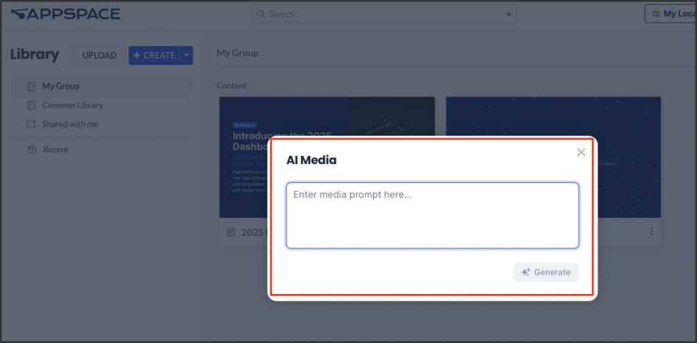The width and height of the screenshot is (697, 343).
Task: Click the My Group library icon
Action: [31, 86]
